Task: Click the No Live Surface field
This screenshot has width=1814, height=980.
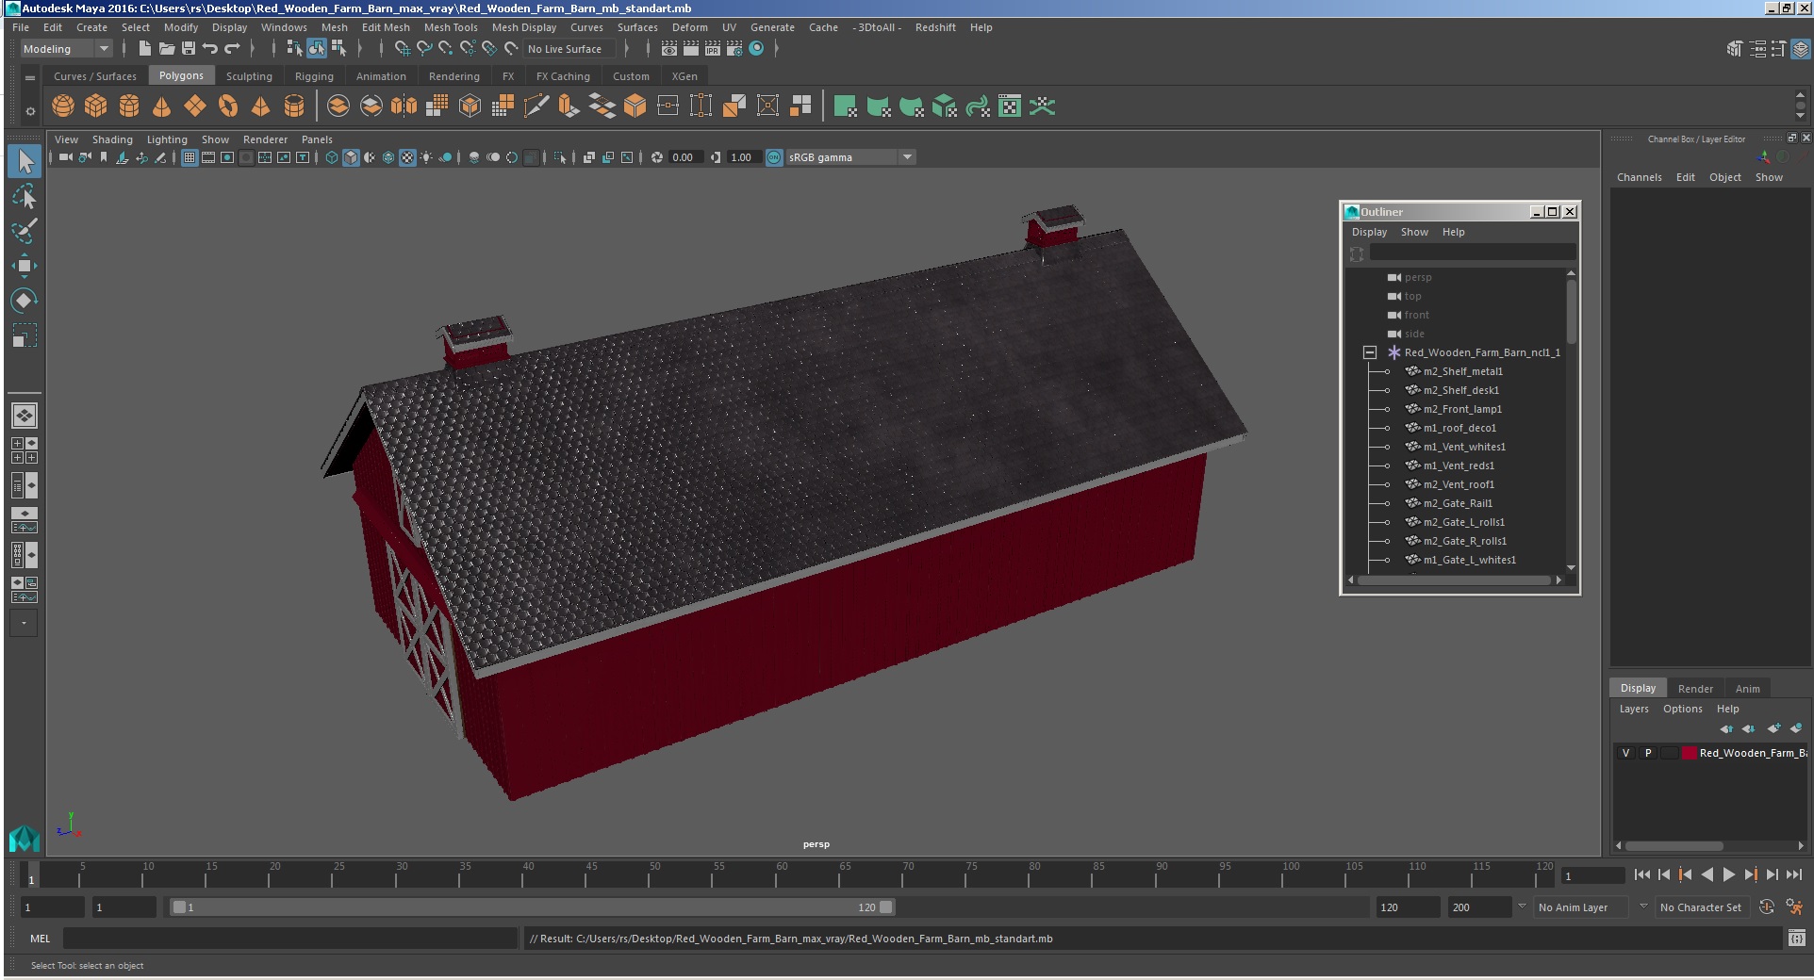Action: click(x=571, y=49)
